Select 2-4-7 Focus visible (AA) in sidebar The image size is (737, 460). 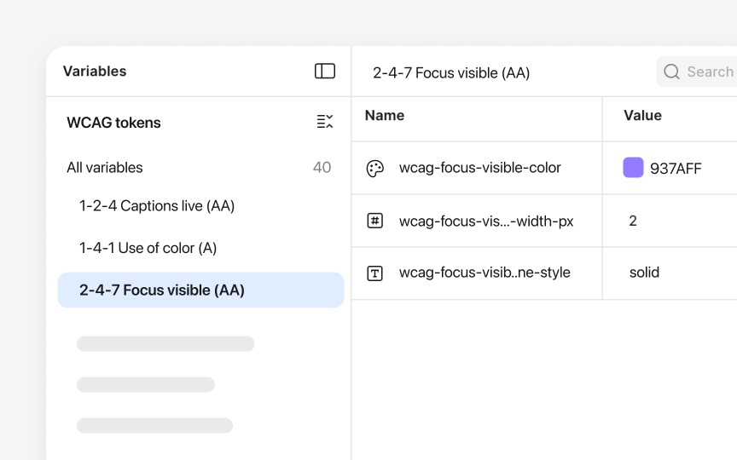(x=162, y=290)
